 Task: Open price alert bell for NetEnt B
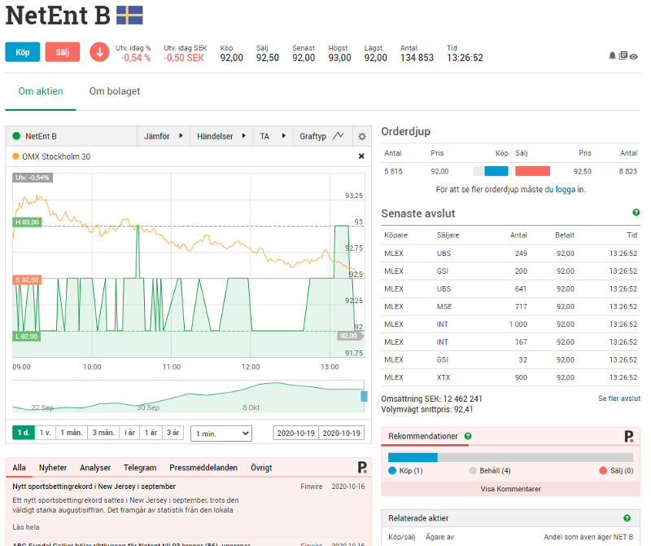612,55
